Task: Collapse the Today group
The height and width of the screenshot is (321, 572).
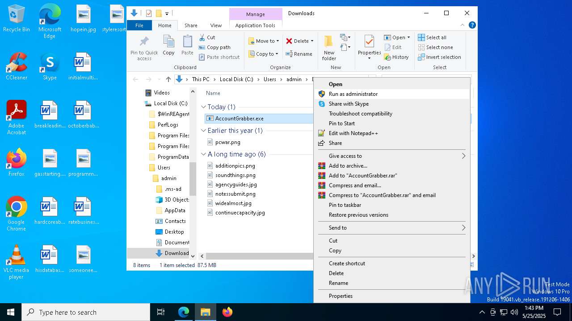Action: pos(203,107)
